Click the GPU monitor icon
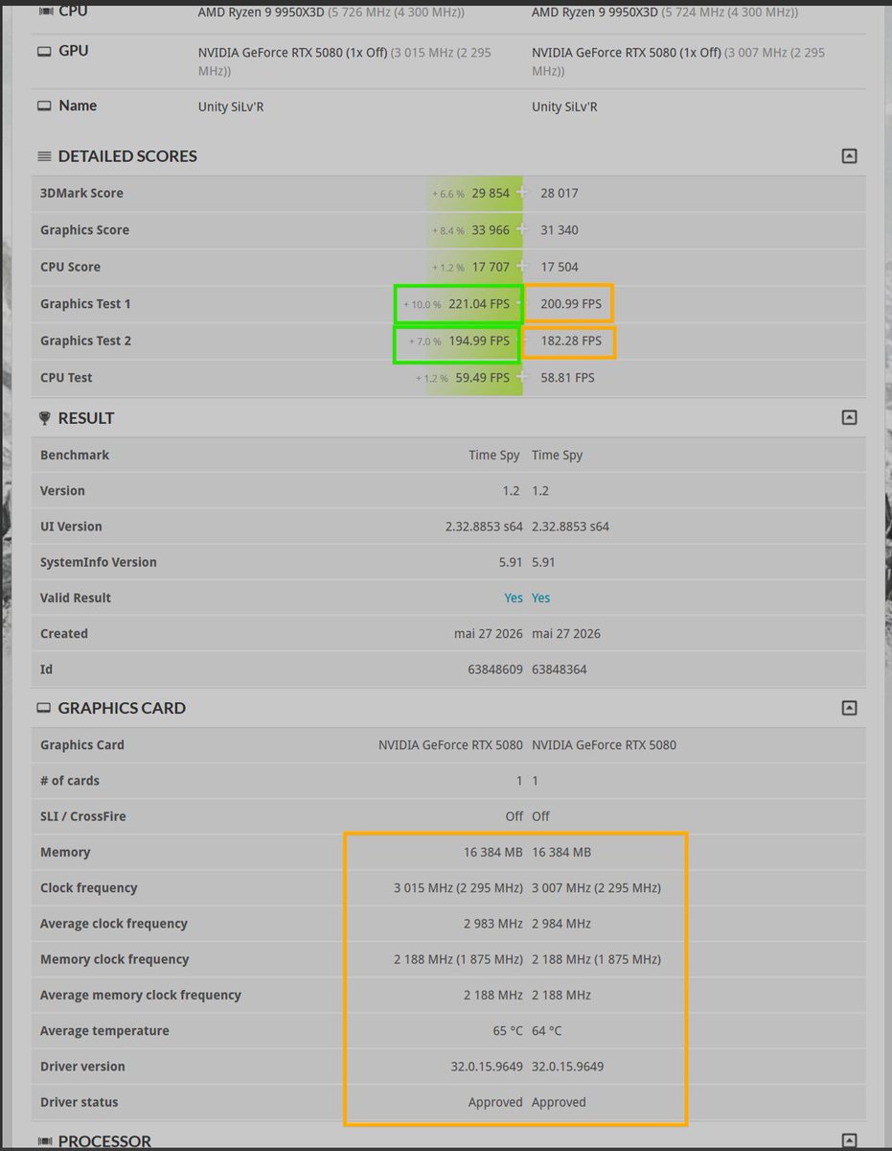The image size is (892, 1151). pos(44,52)
